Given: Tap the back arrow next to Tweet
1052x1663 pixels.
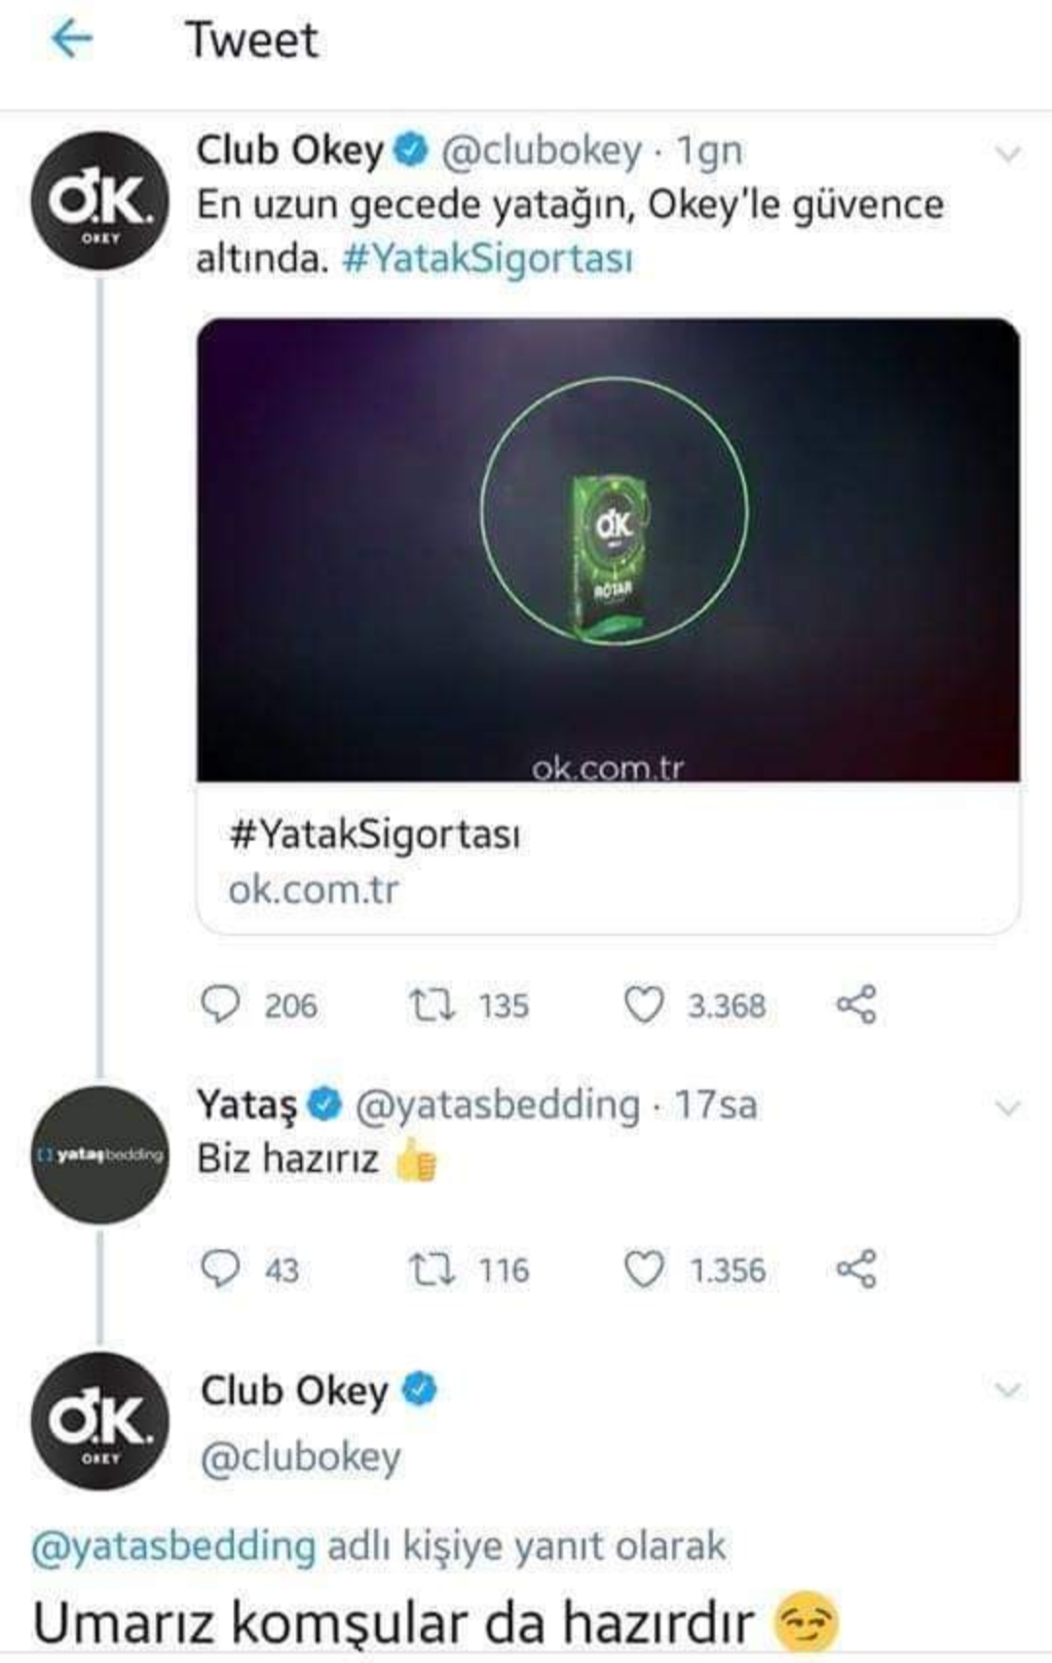Looking at the screenshot, I should (x=71, y=40).
